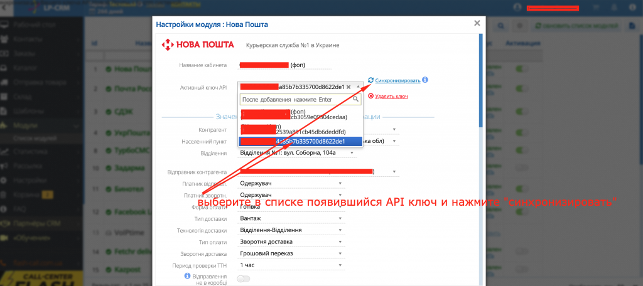
Task: Click the user avatar icon in top bar
Action: 517,8
